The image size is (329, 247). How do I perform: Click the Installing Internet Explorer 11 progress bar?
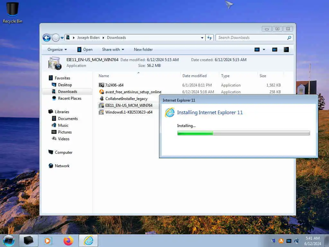click(244, 133)
